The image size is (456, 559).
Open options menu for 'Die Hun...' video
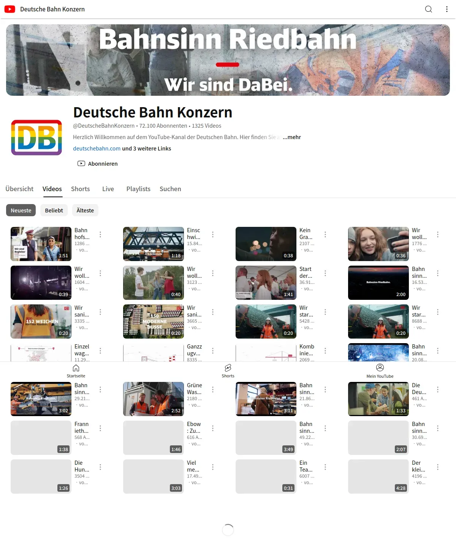coord(100,467)
